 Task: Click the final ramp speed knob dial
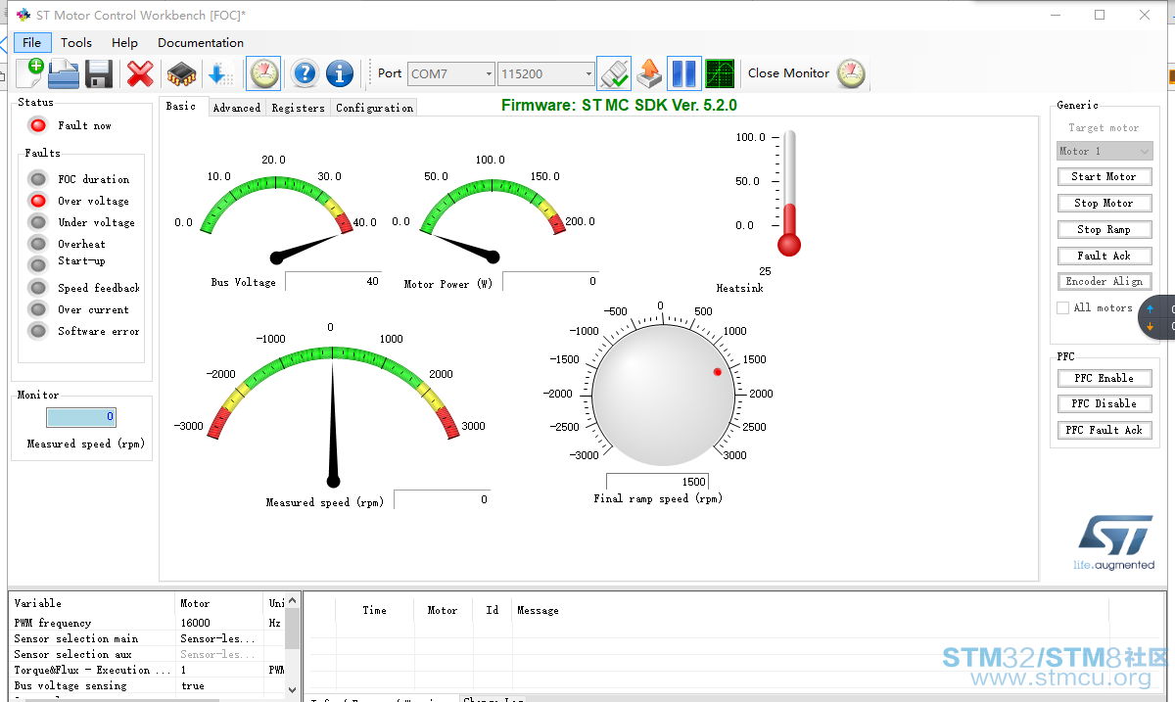coord(663,395)
